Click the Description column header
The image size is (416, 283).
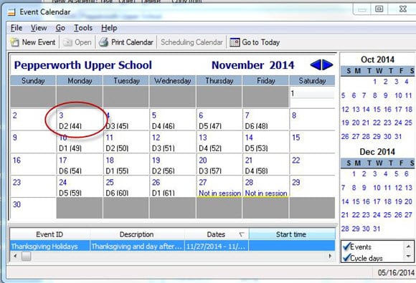tap(137, 234)
